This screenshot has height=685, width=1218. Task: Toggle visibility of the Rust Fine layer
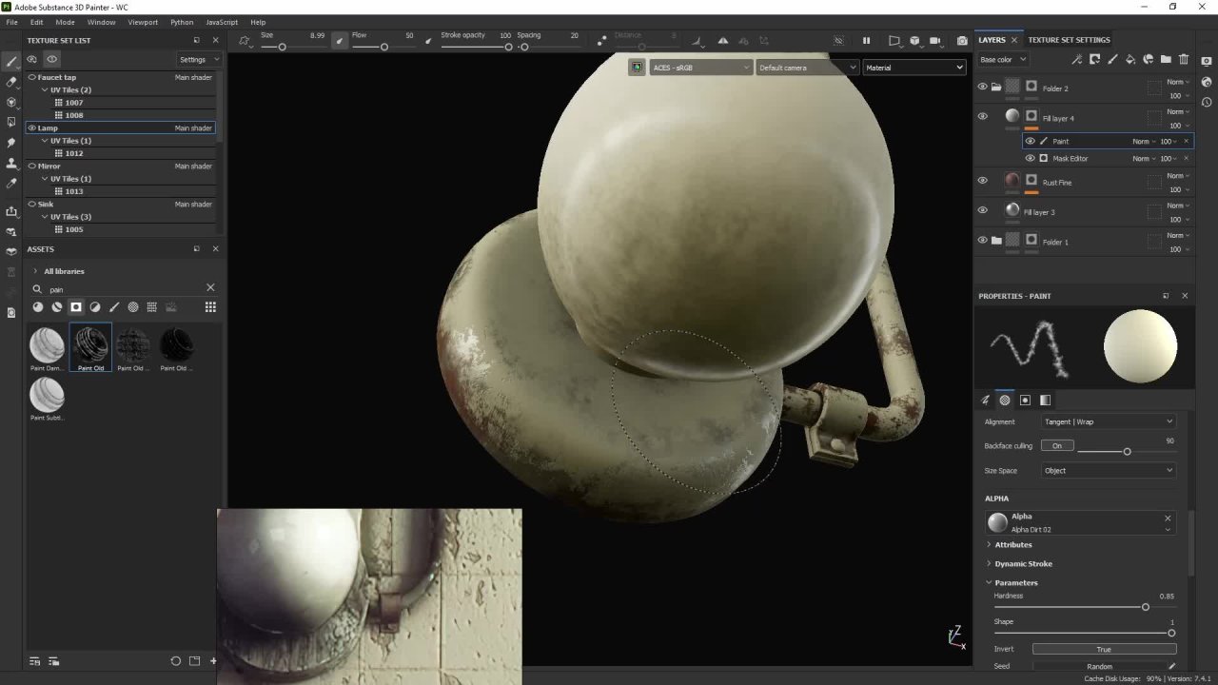click(982, 181)
